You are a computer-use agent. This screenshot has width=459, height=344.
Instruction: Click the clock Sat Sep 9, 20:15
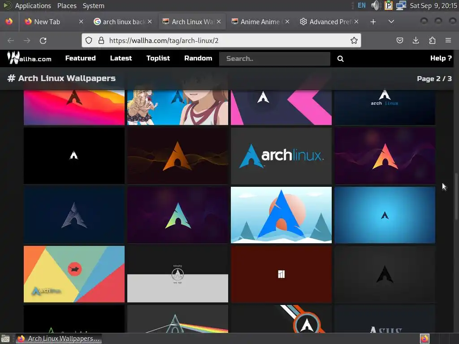(433, 5)
